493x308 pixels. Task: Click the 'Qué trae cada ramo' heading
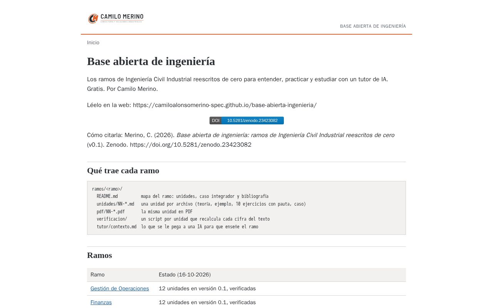pos(123,171)
